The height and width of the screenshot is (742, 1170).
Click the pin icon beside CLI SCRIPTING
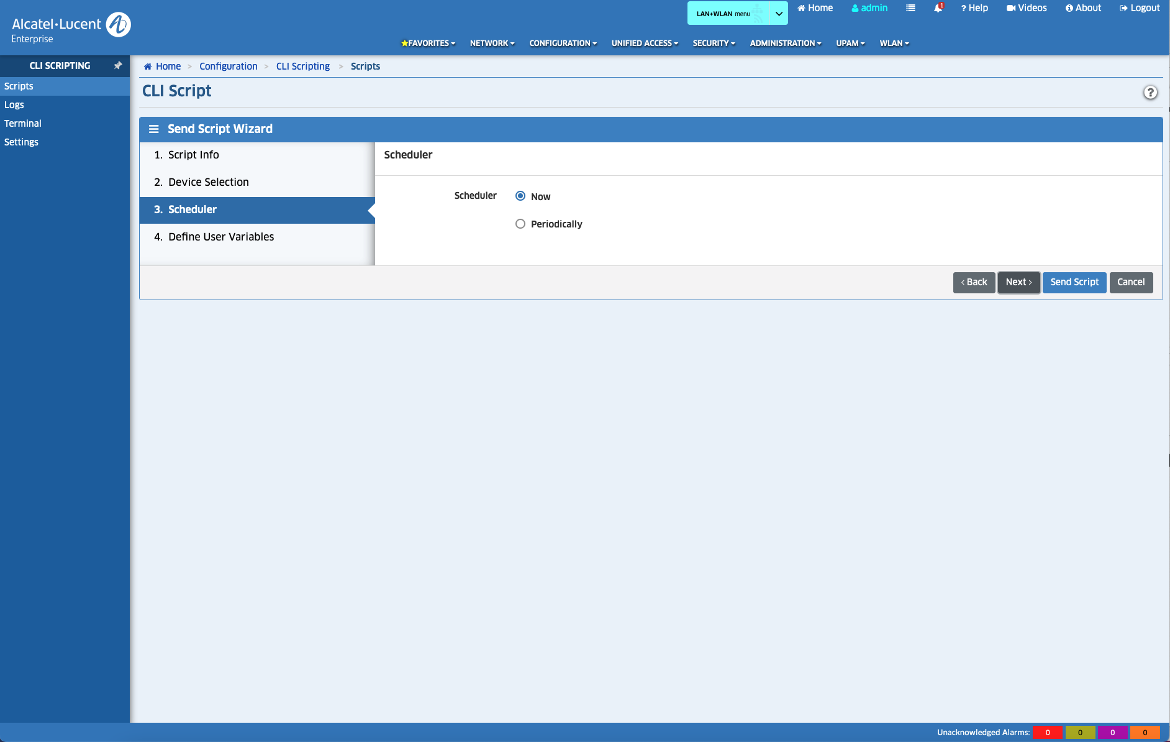pos(117,65)
